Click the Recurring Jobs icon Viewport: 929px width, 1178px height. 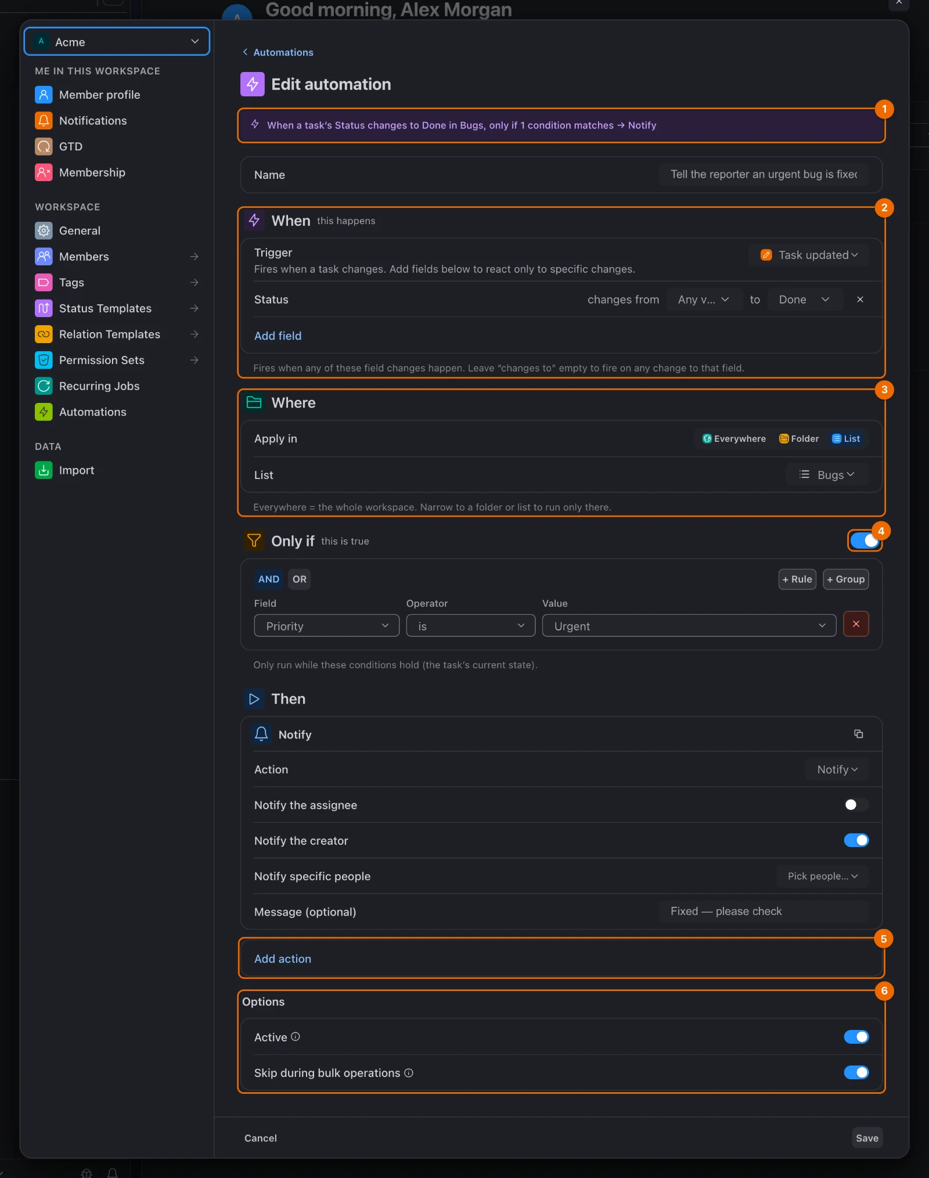pyautogui.click(x=44, y=386)
